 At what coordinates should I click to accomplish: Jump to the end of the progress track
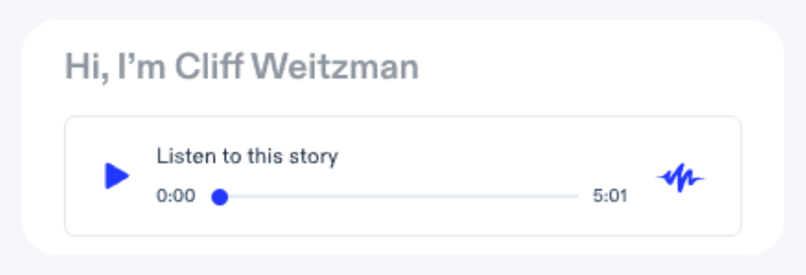click(x=576, y=197)
